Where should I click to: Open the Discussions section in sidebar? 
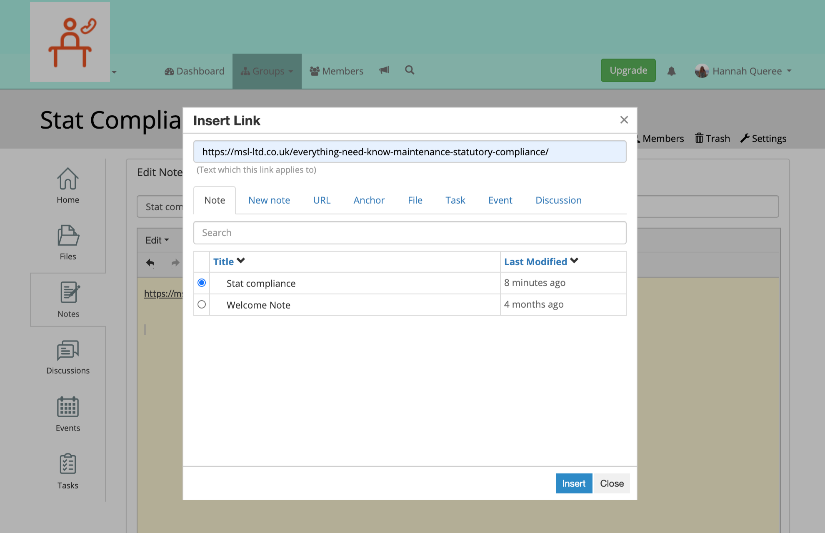(68, 357)
